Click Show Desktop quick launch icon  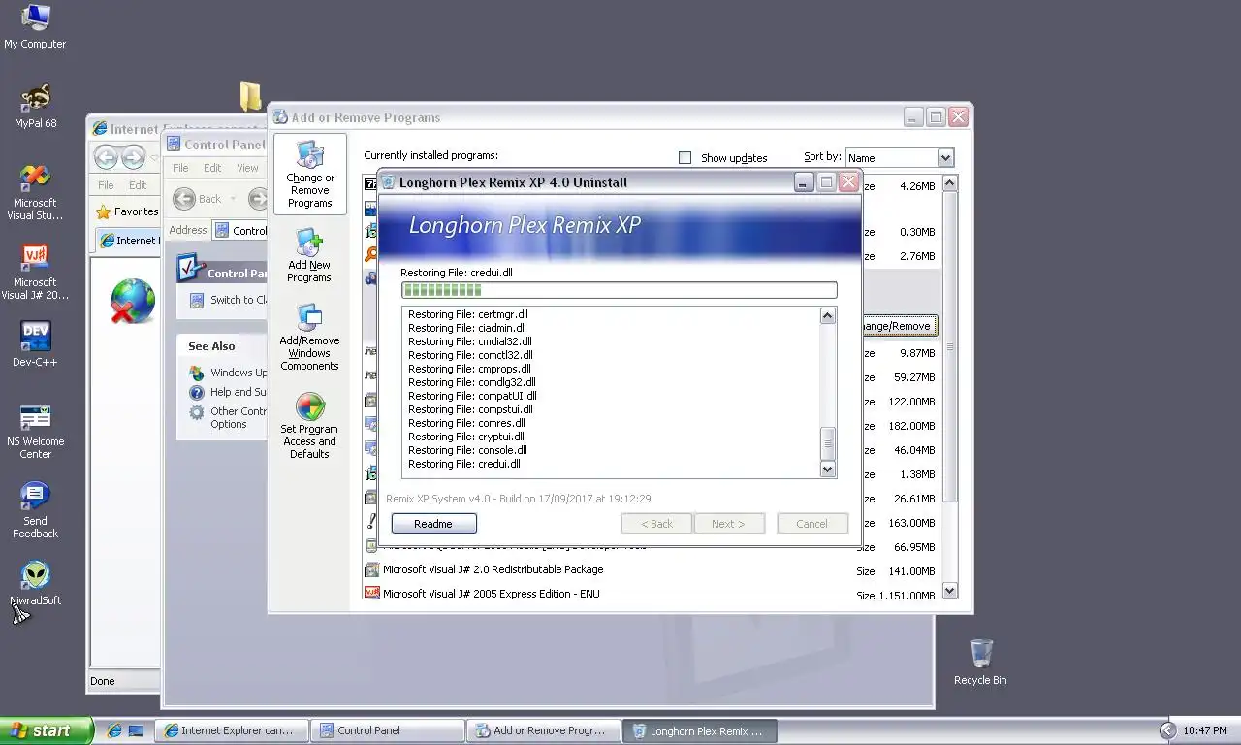coord(135,730)
